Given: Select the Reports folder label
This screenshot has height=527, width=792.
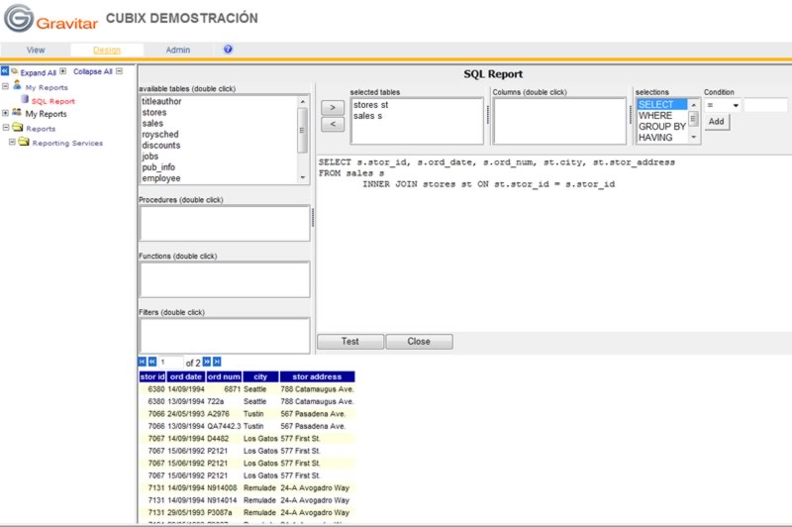Looking at the screenshot, I should [x=41, y=129].
